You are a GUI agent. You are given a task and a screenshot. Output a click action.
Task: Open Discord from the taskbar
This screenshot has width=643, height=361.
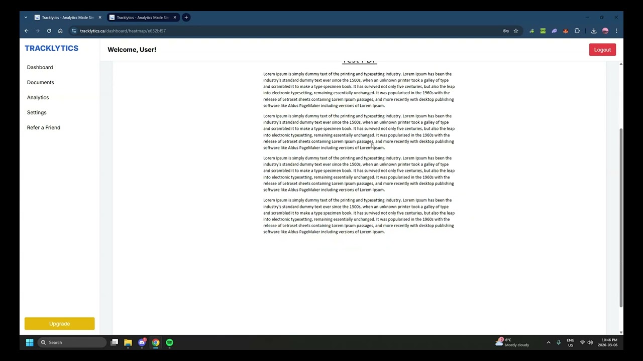[x=142, y=342]
